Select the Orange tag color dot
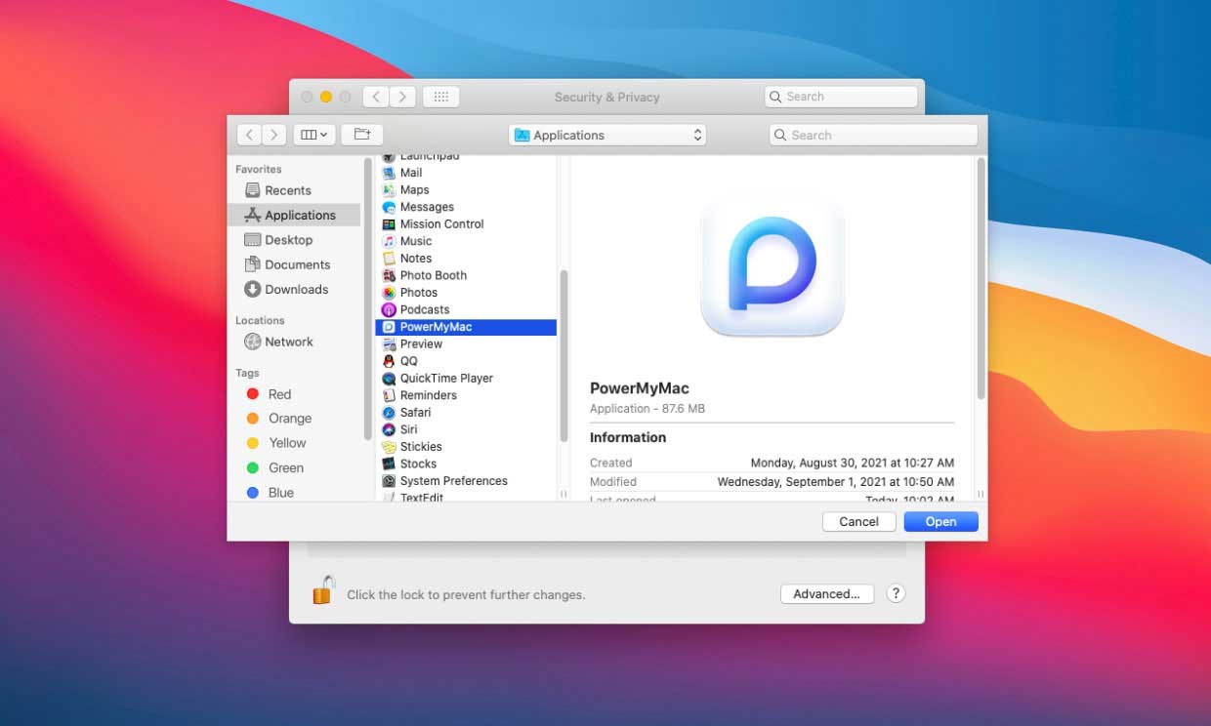 [x=252, y=419]
